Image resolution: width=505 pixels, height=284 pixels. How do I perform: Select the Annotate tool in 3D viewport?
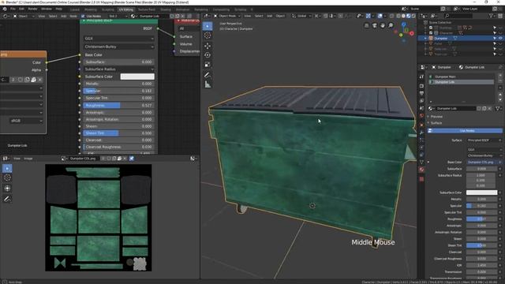click(208, 75)
